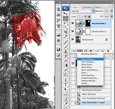Expand the icon dock with double arrows
115x109 pixels.
pos(60,2)
